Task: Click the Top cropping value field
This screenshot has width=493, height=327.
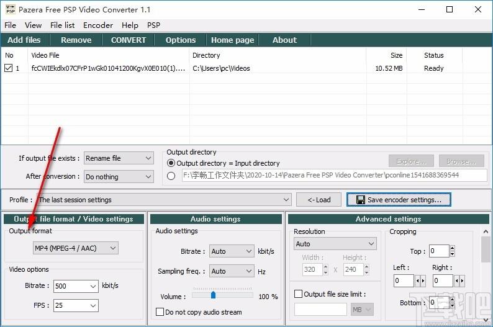Action: tap(440, 251)
